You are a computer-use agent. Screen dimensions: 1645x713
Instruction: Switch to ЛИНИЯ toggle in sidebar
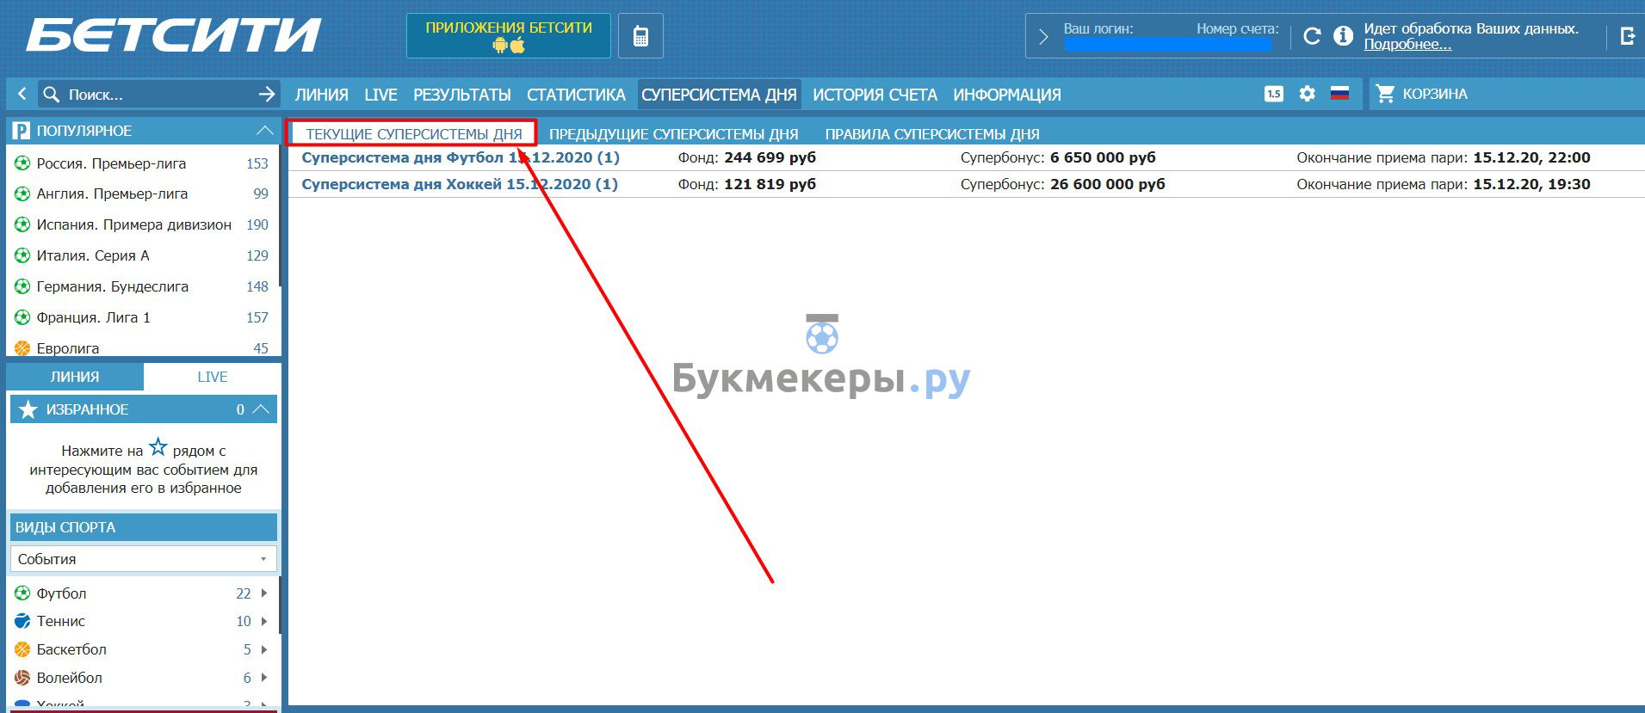pyautogui.click(x=75, y=377)
